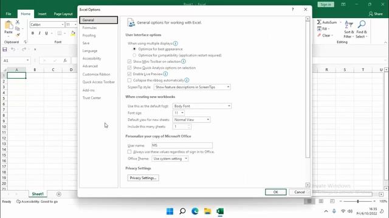Viewport: 389px width, 218px height.
Task: Open ScreenTip style dropdown
Action: [192, 87]
